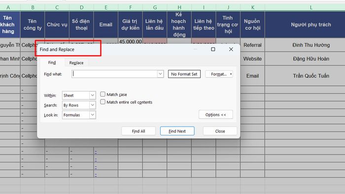Select the 'Email' cell in column K
The image size is (345, 194).
(252, 76)
